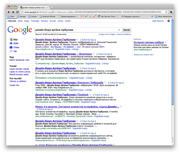Open the Gmail bookmark icon in the bookmarks bar
This screenshot has height=154, width=180.
click(x=82, y=17)
